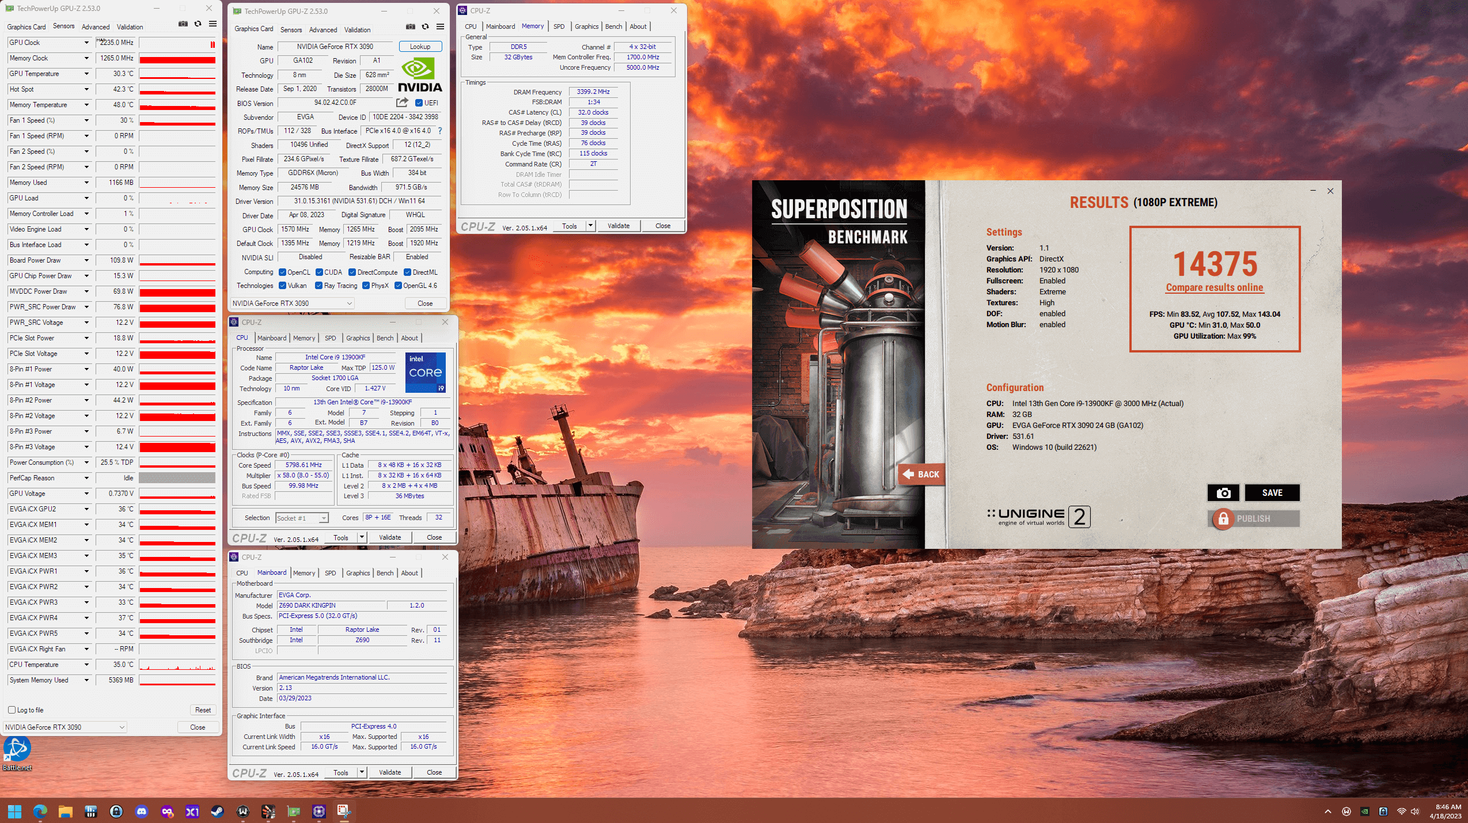
Task: Select About tab in CPU-Z Mainboard window
Action: pos(409,573)
